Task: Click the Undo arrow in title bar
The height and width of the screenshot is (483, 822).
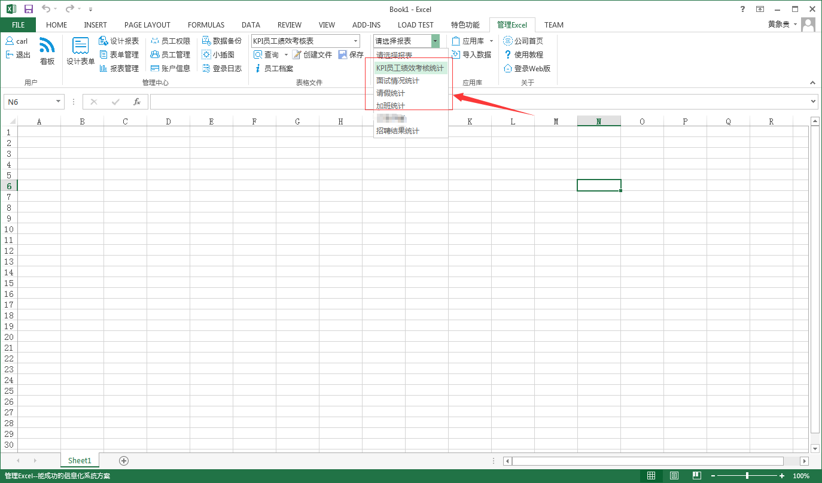Action: pos(47,9)
